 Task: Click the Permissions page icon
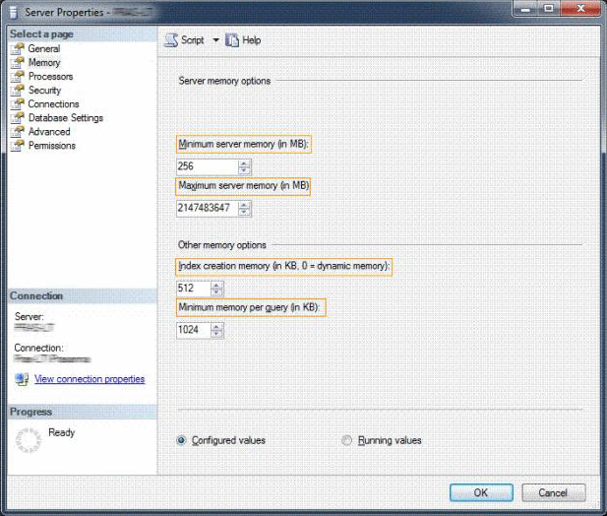[17, 145]
